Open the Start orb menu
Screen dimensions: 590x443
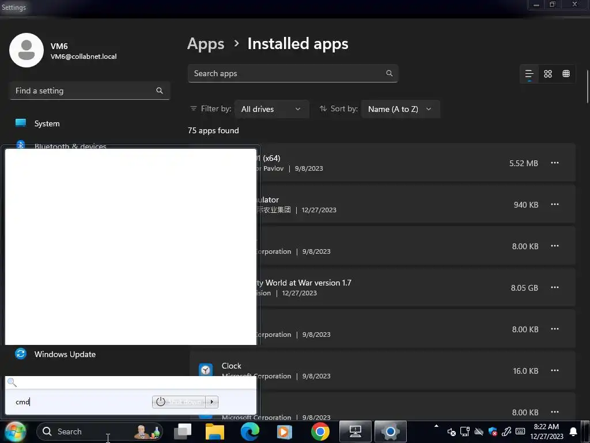[x=15, y=431]
